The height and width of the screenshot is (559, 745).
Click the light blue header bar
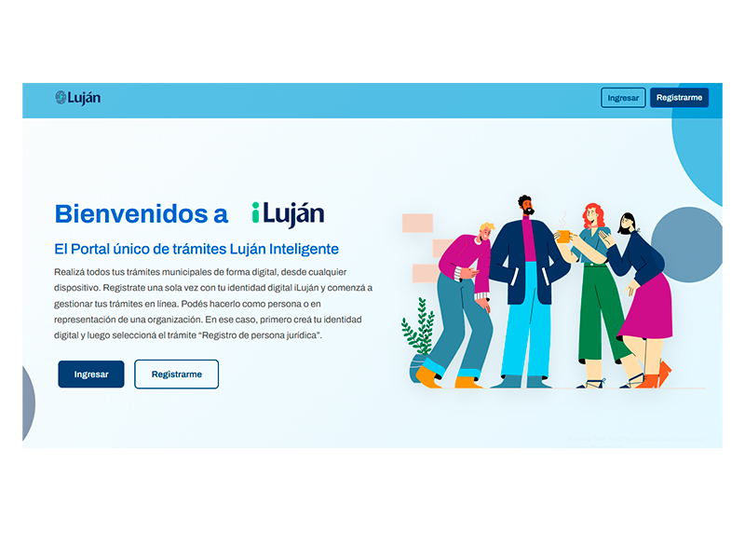point(372,96)
